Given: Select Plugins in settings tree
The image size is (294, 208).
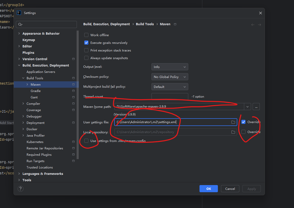Looking at the screenshot, I should (x=28, y=53).
